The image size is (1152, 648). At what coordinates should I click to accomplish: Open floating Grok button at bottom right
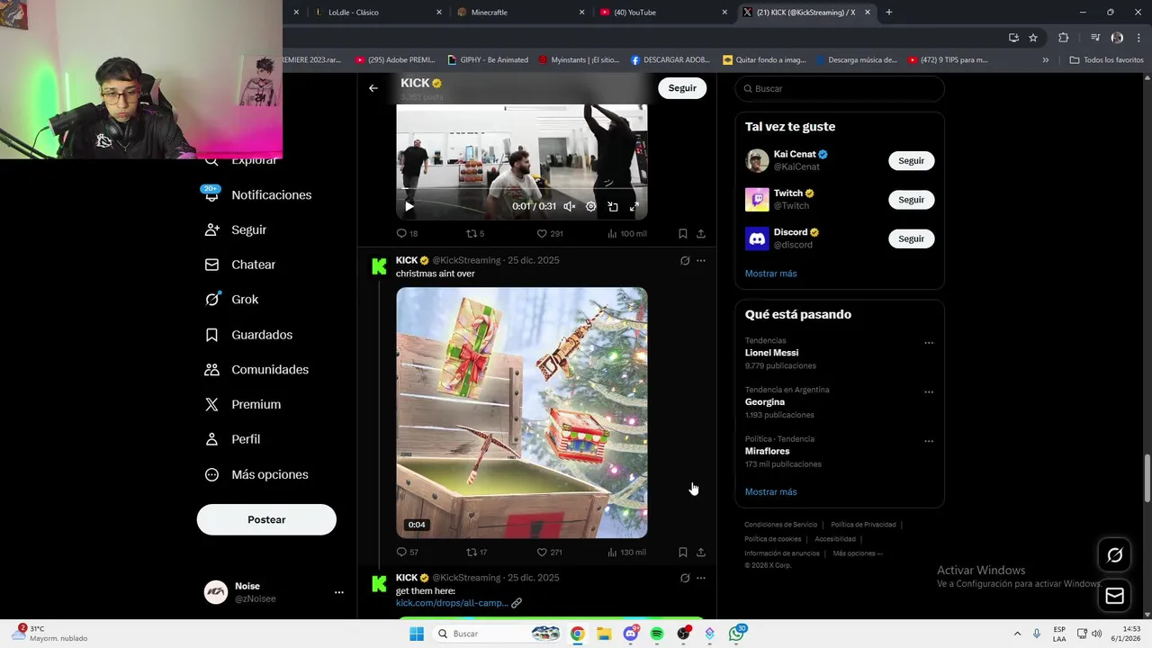pos(1114,555)
